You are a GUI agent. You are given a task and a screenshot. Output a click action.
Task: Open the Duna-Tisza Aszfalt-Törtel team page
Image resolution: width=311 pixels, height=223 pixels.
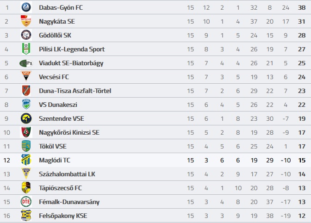tap(75, 91)
